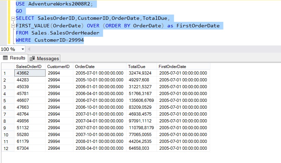Click TotalDue value 110798,8179
Viewport: 281px width, 163px height.
[142, 128]
